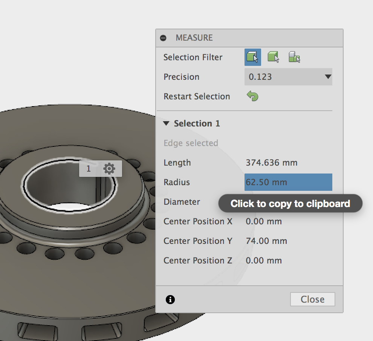Close the Measure dialog via the Close button
373x341 pixels.
[x=312, y=300]
